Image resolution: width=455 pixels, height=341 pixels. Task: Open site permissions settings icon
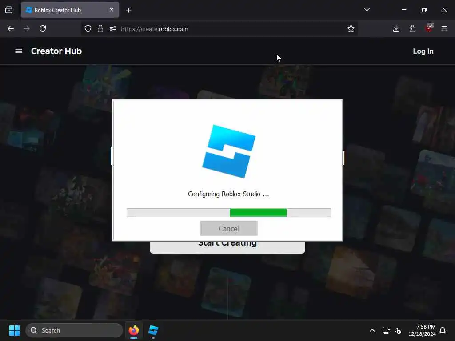pyautogui.click(x=113, y=28)
